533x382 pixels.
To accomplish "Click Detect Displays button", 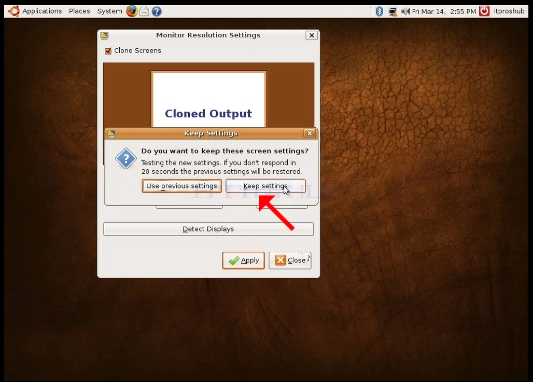I will click(x=208, y=229).
